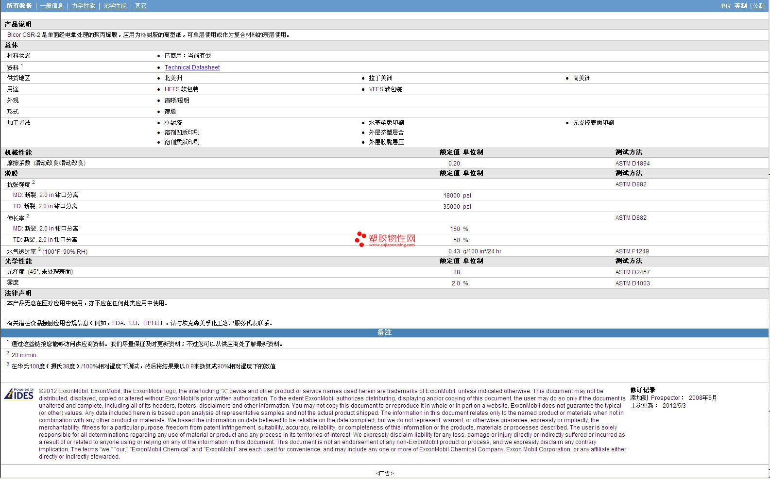The height and width of the screenshot is (479, 770).
Task: Open the 一般信息 tab
Action: point(51,6)
